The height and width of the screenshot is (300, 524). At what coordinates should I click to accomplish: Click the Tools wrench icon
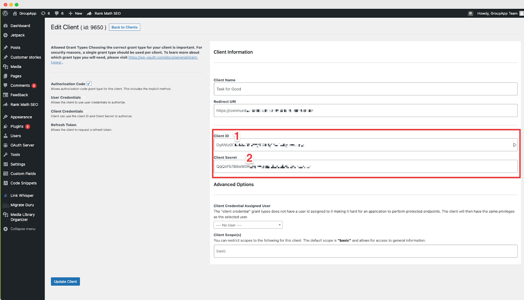coord(6,155)
